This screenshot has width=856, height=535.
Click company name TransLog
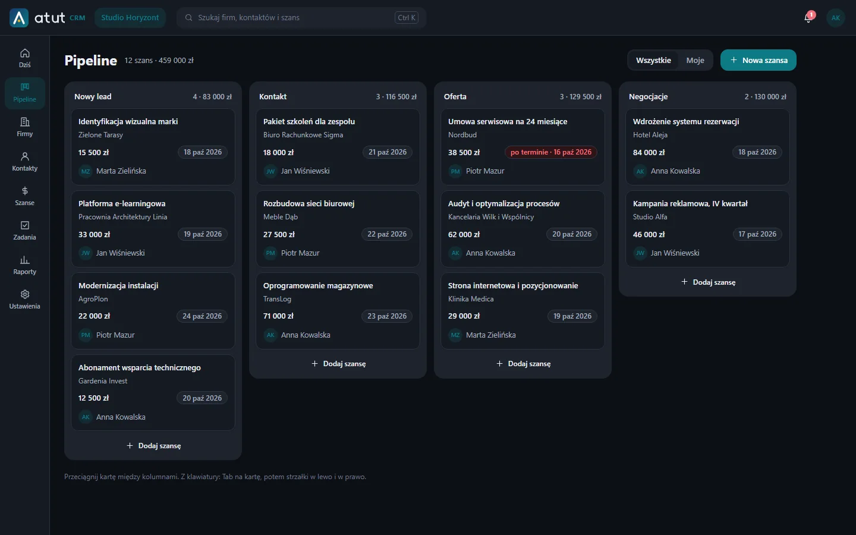(x=277, y=299)
